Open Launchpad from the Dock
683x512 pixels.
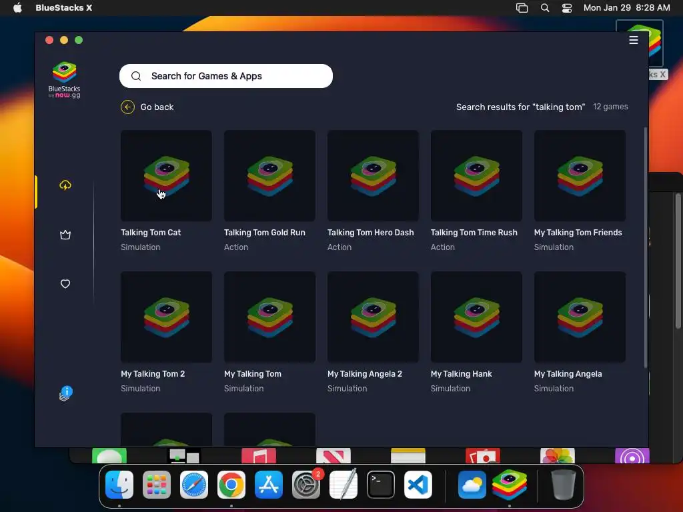156,485
